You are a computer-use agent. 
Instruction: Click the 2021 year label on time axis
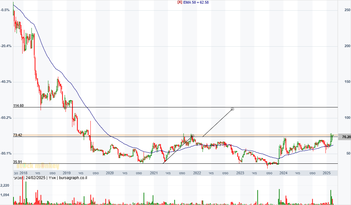[x=154, y=173]
